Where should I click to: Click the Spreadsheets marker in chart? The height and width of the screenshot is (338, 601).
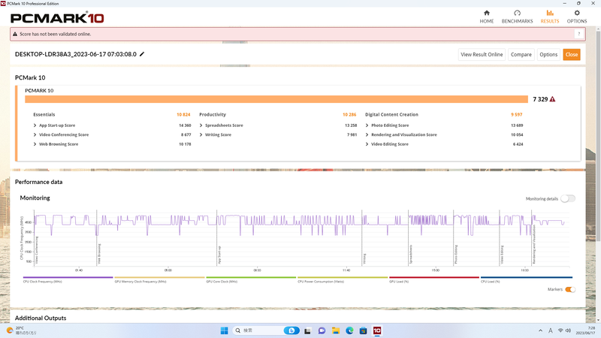click(410, 255)
